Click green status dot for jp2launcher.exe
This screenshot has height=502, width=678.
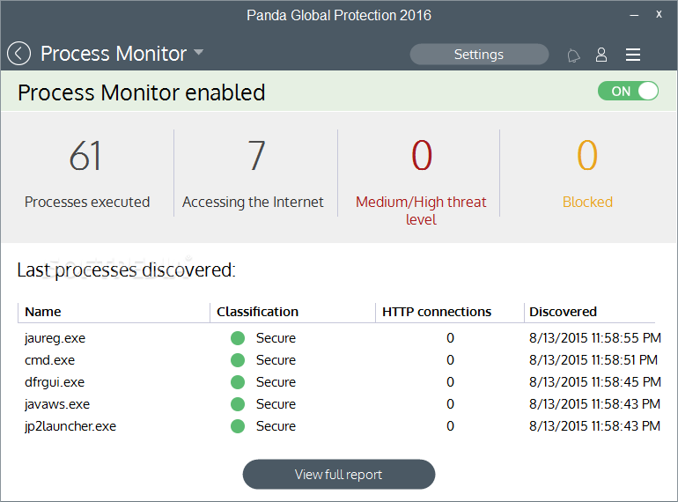point(238,426)
